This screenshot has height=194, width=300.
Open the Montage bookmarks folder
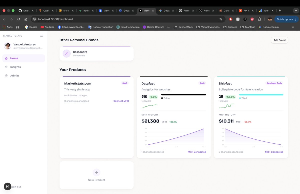248,27
